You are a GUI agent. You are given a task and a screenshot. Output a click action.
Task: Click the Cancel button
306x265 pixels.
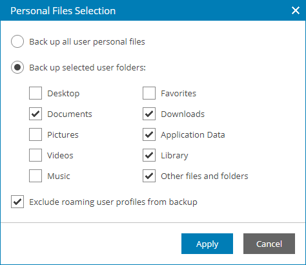coord(269,244)
